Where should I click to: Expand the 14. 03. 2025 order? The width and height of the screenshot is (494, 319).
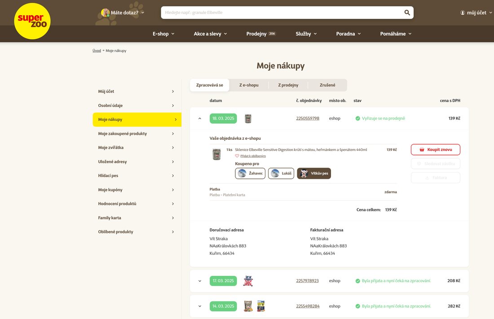coord(200,306)
